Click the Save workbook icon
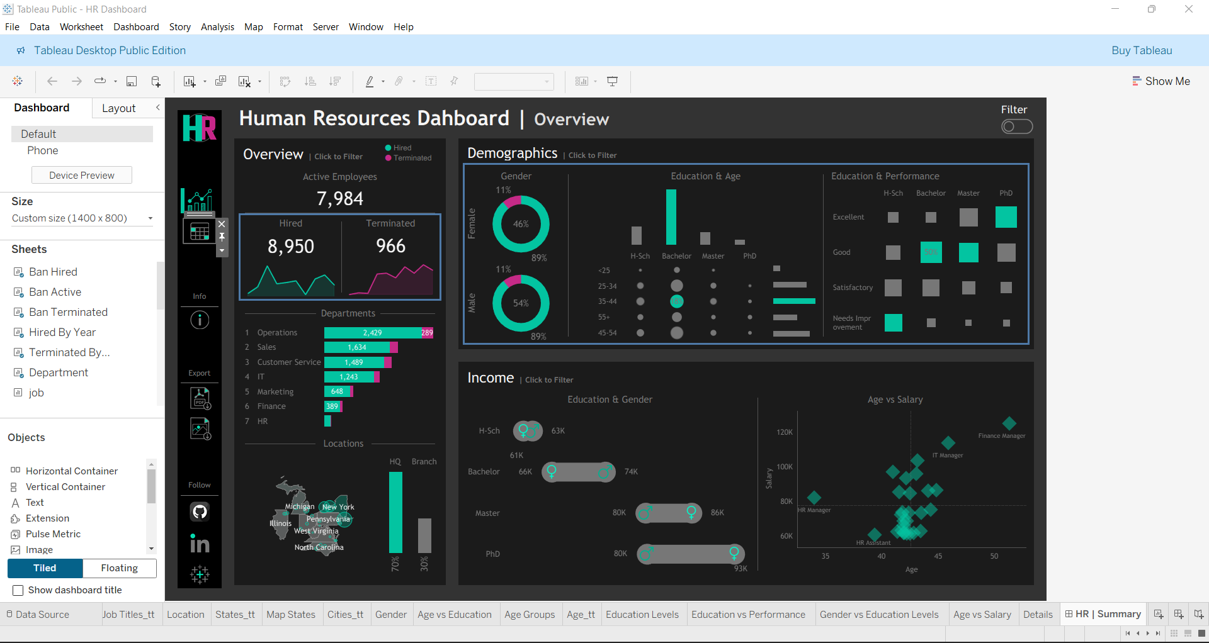 (x=132, y=81)
